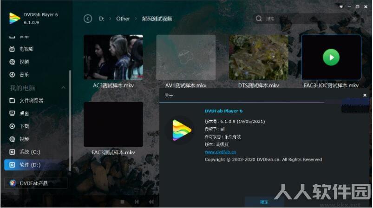Screen dimensions: 373x208
Task: Click the sidebar vertical scrollbar
Action: 70,120
